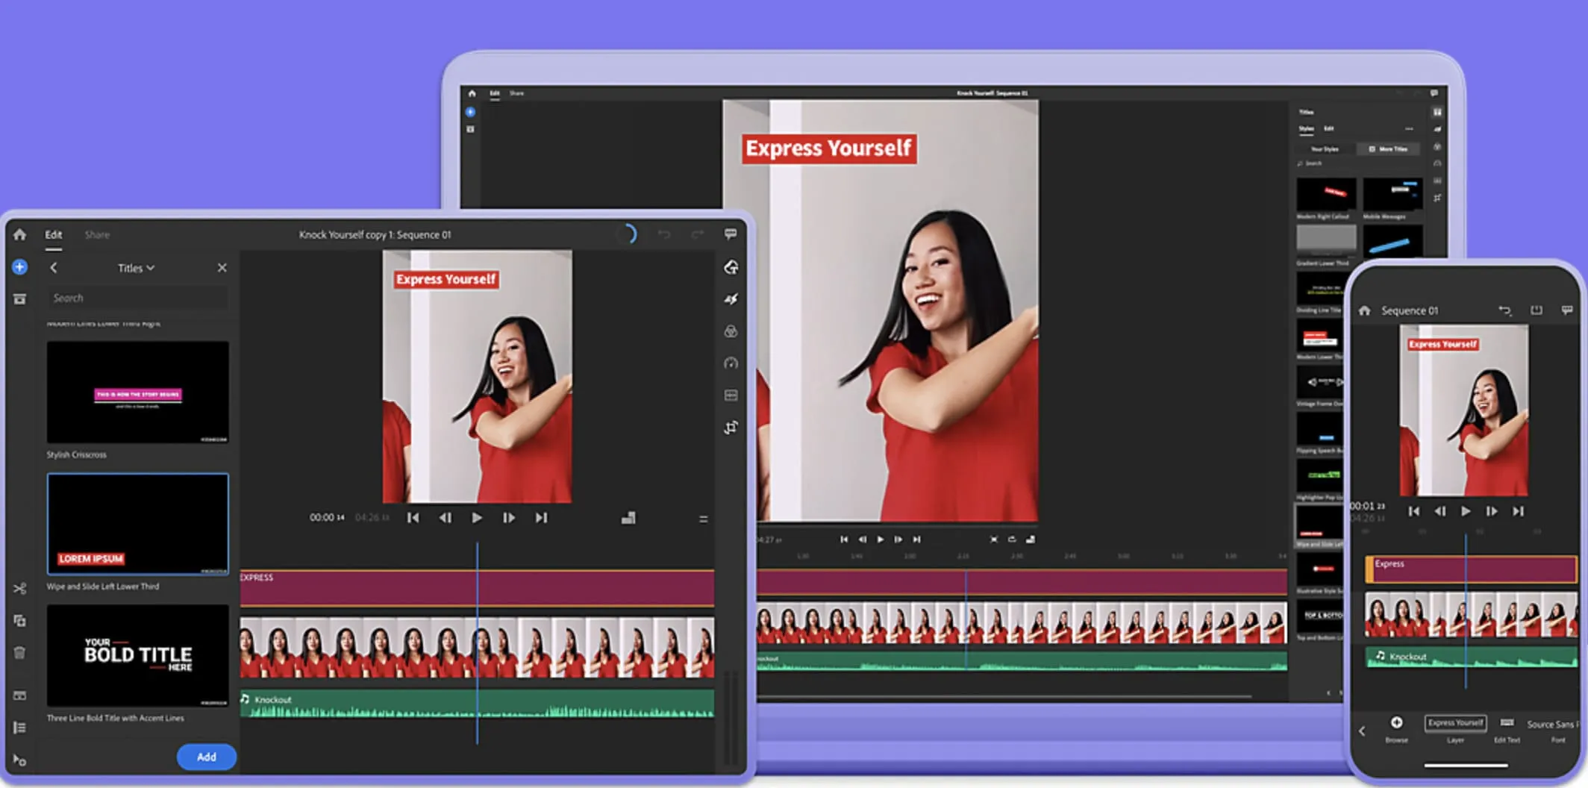Tap the share export icon on phone
Image resolution: width=1588 pixels, height=788 pixels.
(1537, 310)
